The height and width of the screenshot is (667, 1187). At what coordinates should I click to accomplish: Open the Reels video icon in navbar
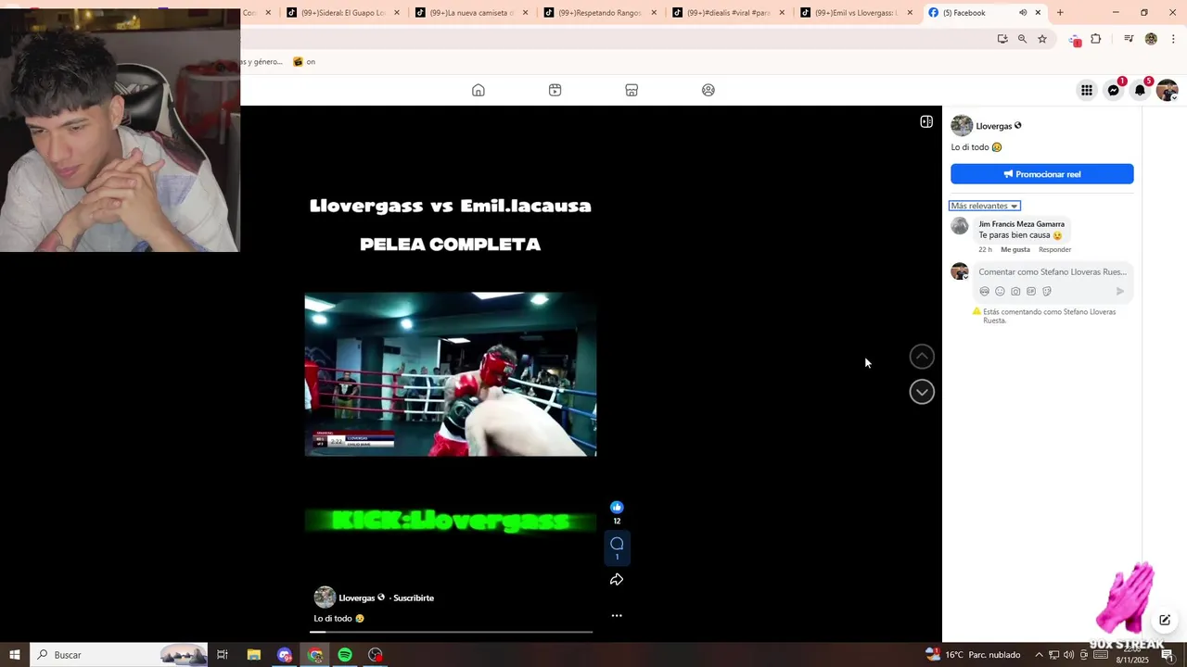(x=555, y=90)
